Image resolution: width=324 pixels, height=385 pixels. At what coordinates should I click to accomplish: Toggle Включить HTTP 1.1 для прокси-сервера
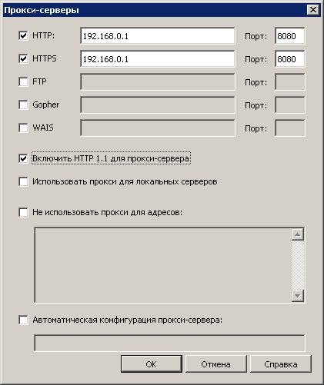pos(23,158)
